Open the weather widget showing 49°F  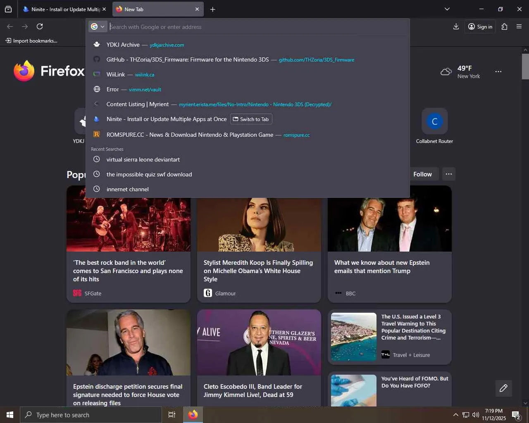460,72
